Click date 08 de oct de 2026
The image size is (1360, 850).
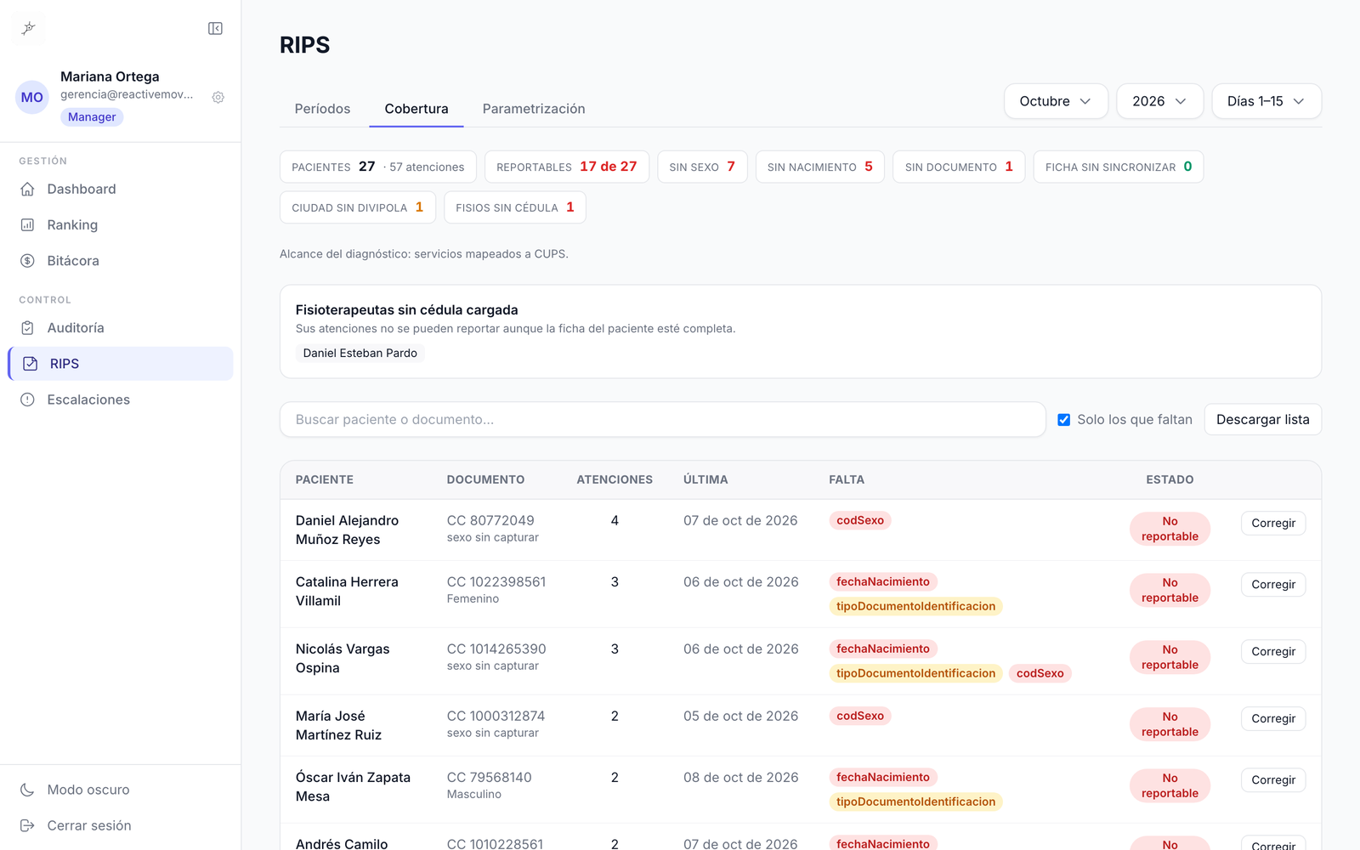coord(741,778)
